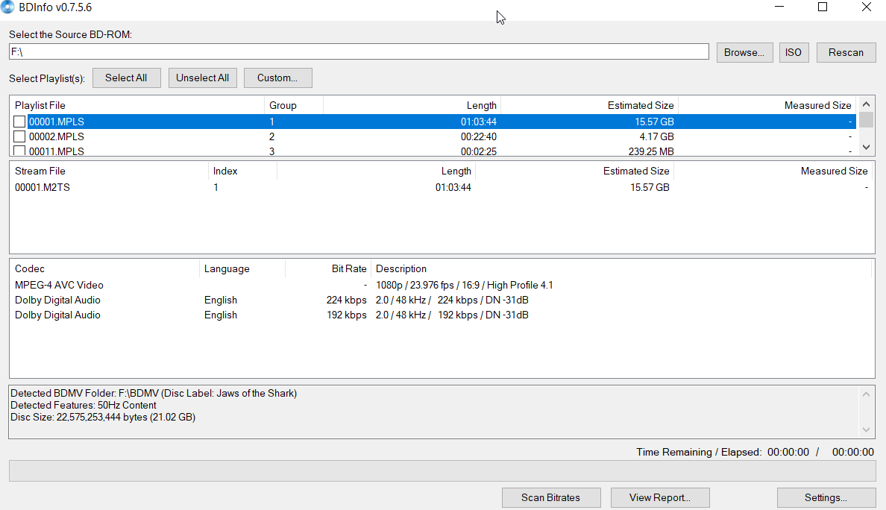
Task: Click the Detected BDMV Folder info line
Action: pyautogui.click(x=154, y=393)
